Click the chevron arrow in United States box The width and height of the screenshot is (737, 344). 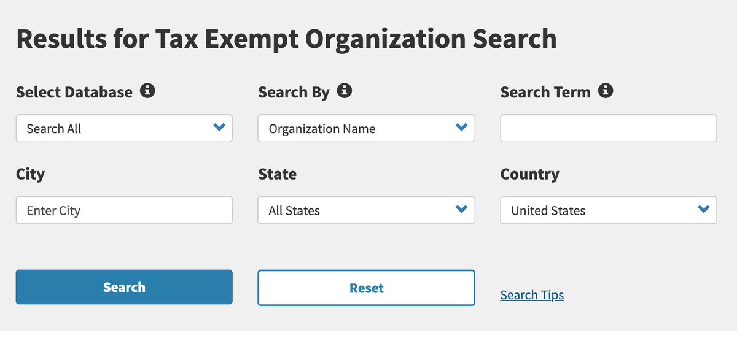(x=703, y=209)
